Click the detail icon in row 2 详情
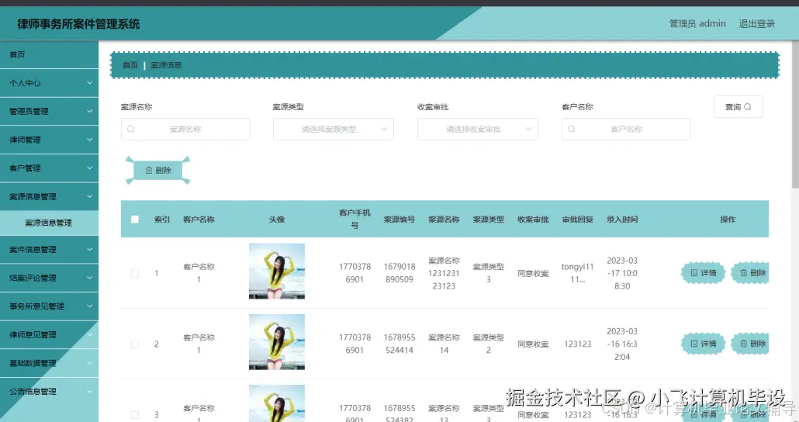Viewport: 799px width, 422px height. coord(694,344)
